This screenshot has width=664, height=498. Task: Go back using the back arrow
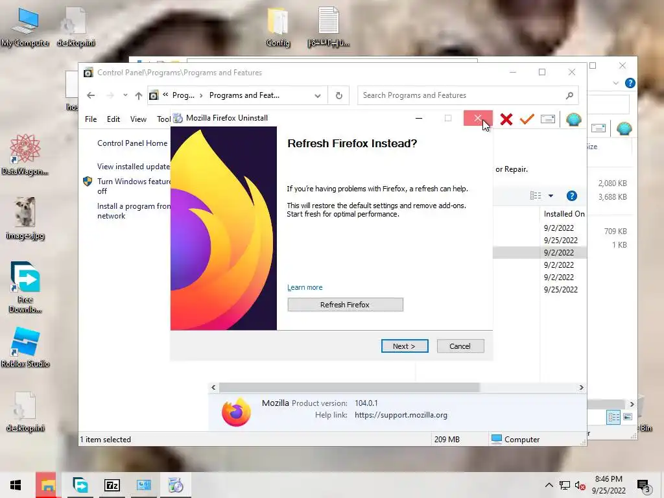[91, 95]
